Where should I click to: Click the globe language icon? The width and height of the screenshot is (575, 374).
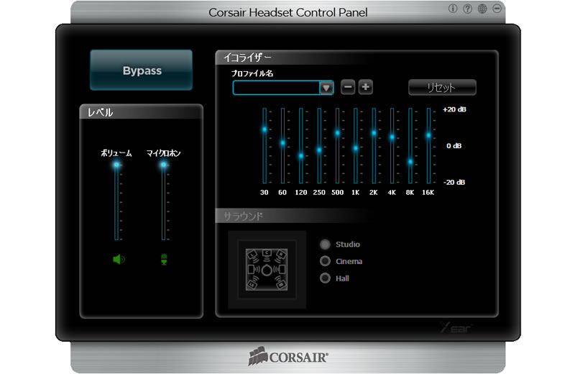482,9
